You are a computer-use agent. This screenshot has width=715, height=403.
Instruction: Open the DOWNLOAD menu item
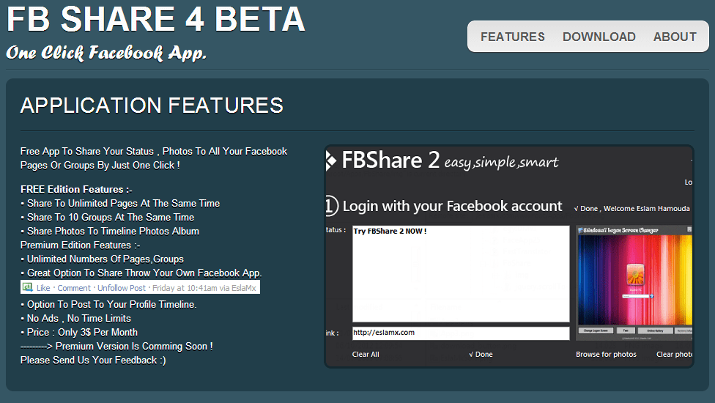tap(599, 37)
